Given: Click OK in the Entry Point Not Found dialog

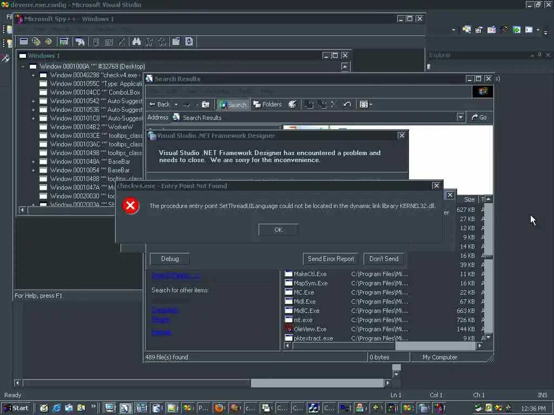Looking at the screenshot, I should [279, 230].
